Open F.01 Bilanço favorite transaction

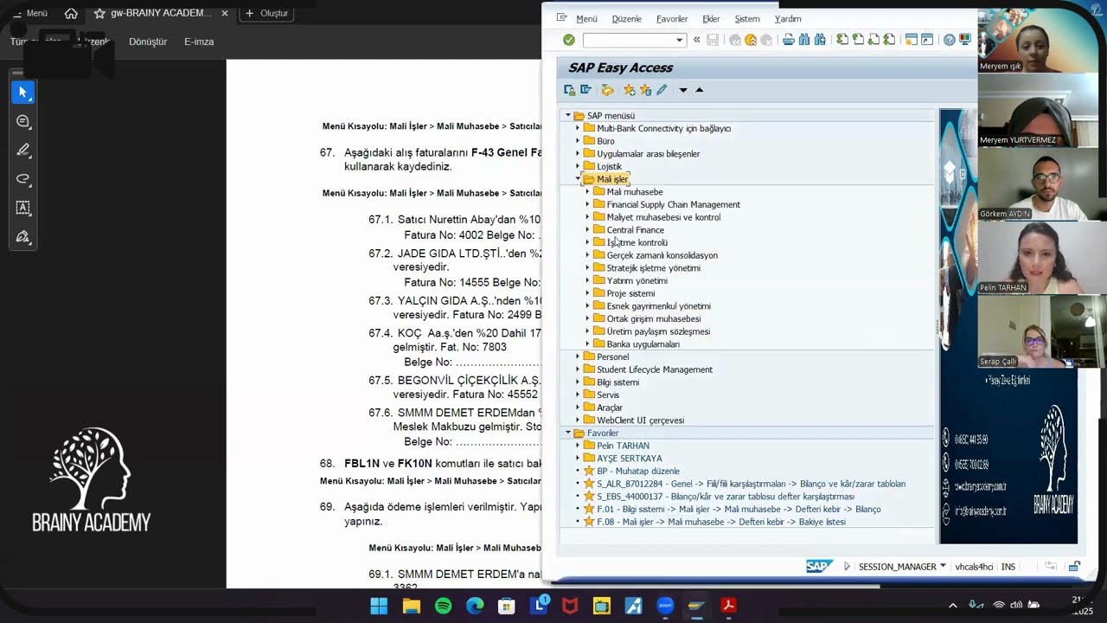click(739, 510)
